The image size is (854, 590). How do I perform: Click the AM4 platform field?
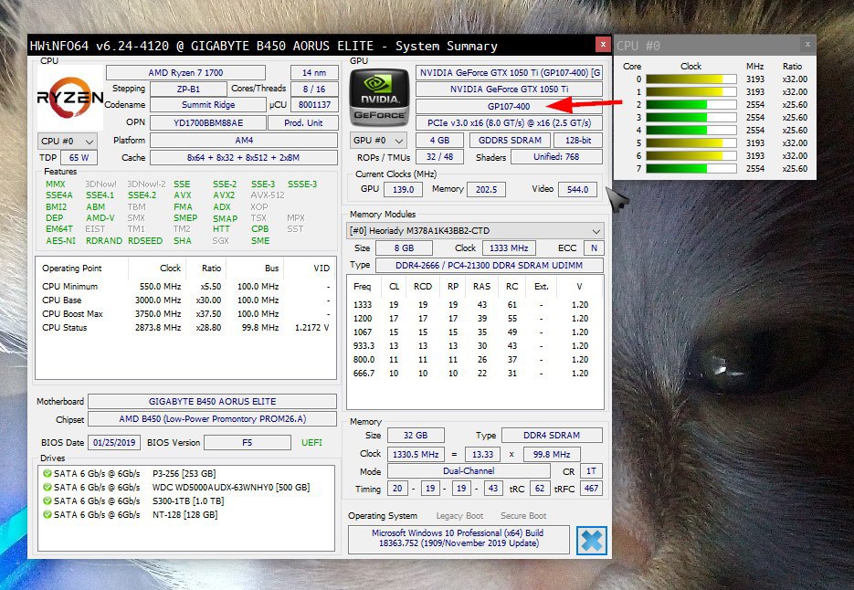(x=244, y=140)
